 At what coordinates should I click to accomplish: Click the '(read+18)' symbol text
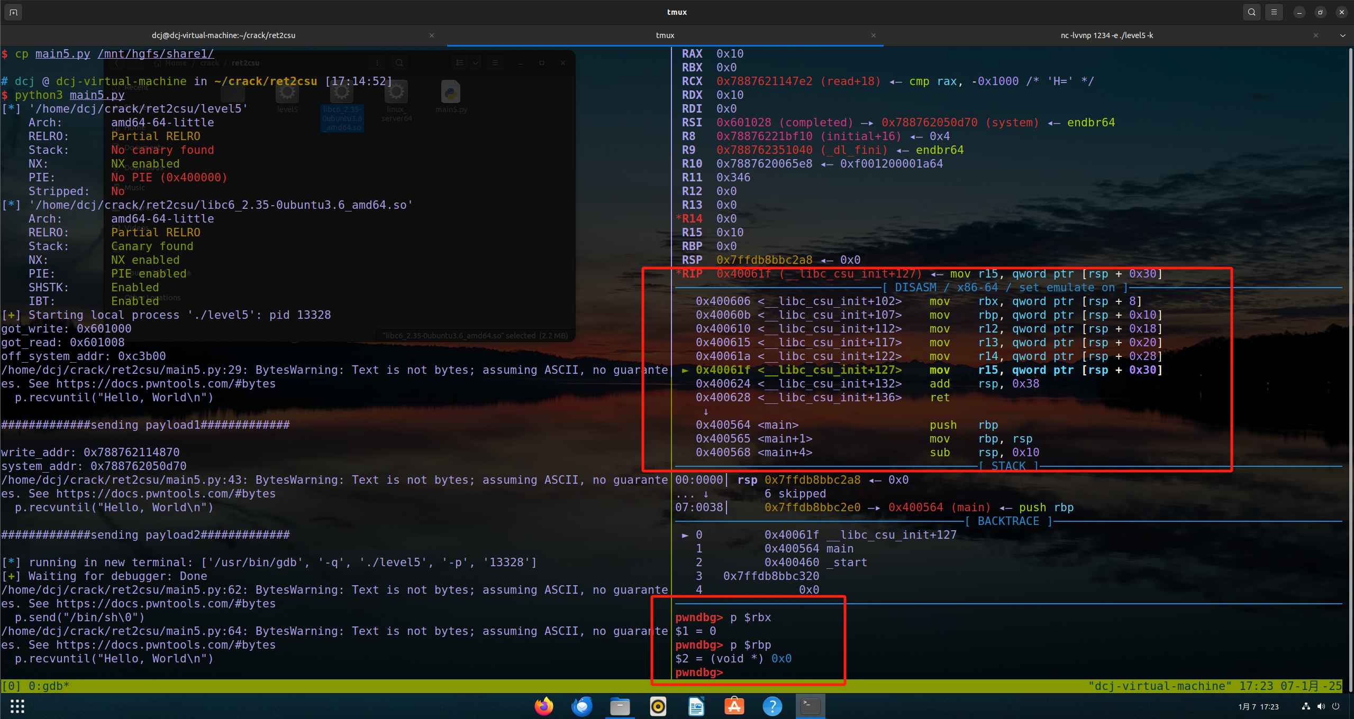[850, 81]
